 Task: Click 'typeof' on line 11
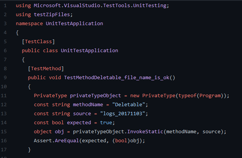[187, 96]
